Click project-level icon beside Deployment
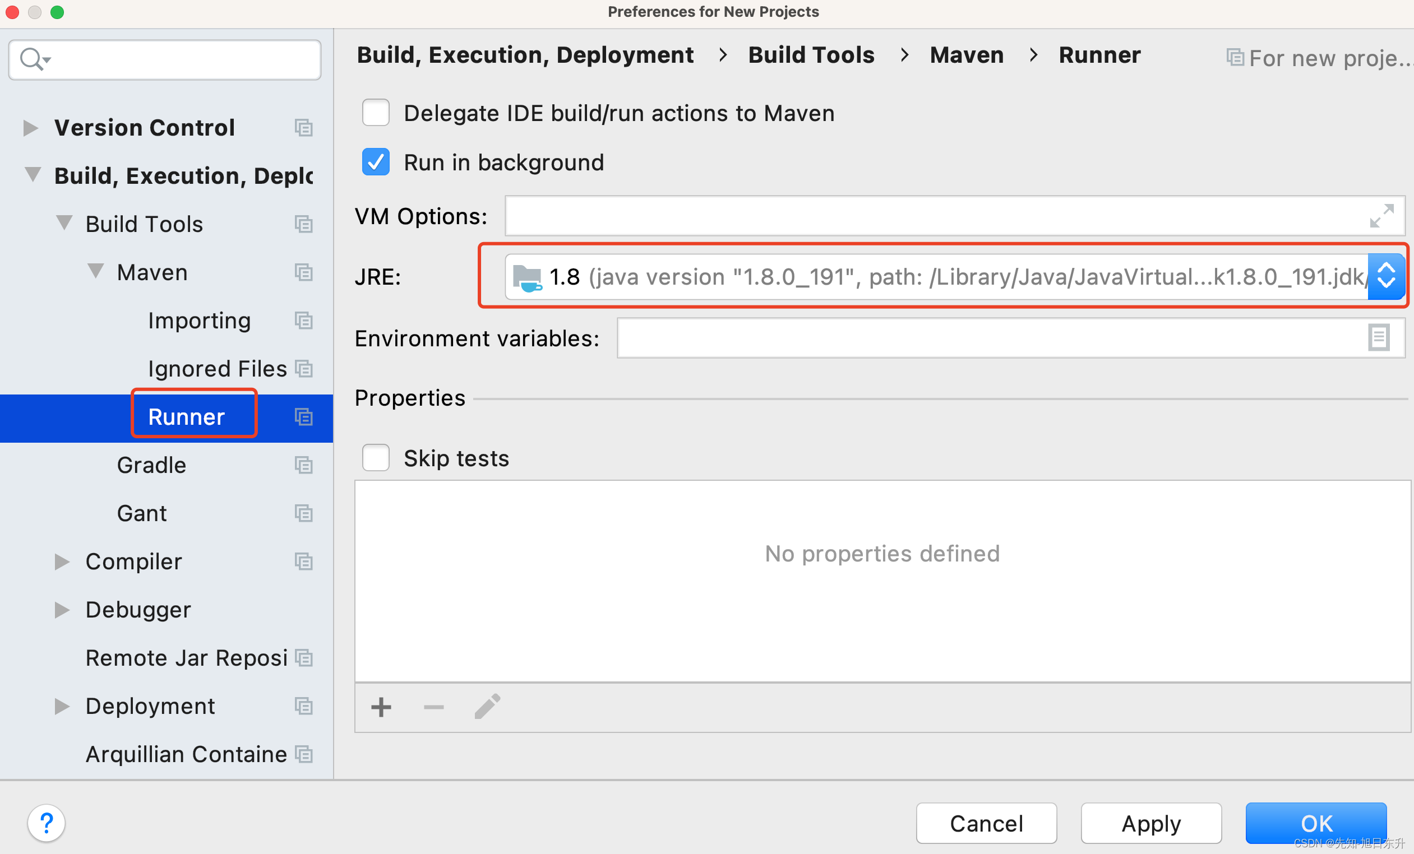The width and height of the screenshot is (1414, 854). click(303, 706)
